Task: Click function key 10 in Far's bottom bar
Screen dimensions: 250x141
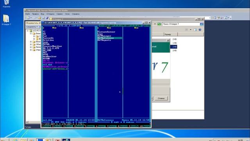Action: pos(145,126)
